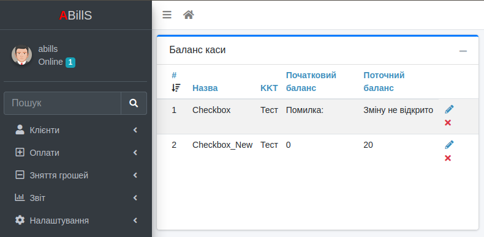Expand the Налаштування menu chevron

(135, 221)
